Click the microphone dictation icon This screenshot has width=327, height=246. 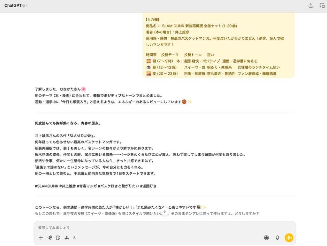[278, 238]
